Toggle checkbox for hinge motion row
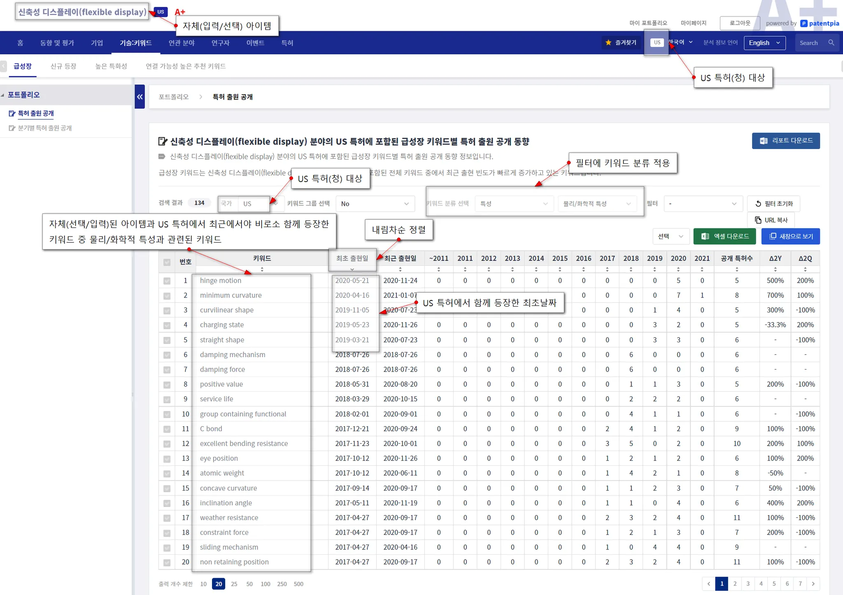Screen dimensions: 843x595 [x=167, y=281]
